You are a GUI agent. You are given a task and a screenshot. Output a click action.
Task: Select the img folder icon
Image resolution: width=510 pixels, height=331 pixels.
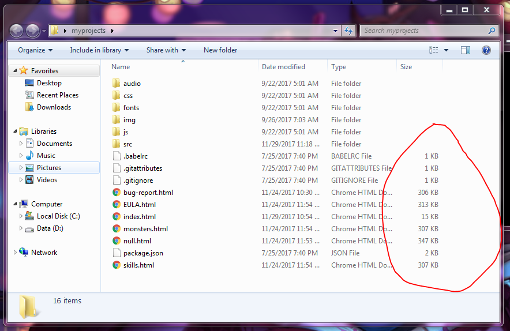click(116, 119)
